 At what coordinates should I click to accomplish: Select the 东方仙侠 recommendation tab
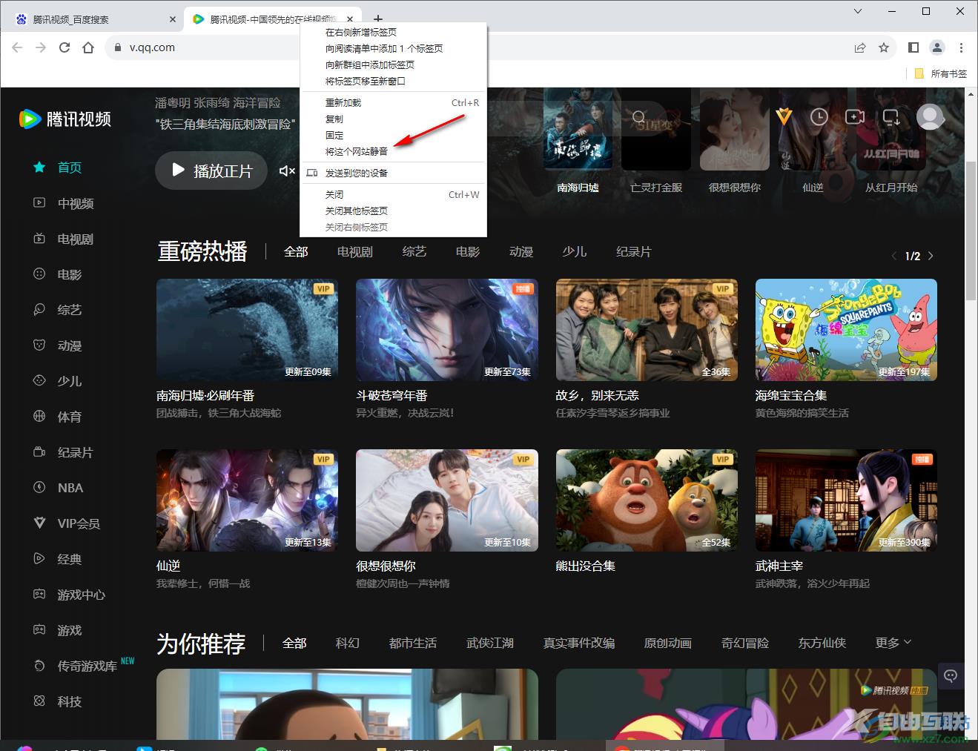point(822,643)
